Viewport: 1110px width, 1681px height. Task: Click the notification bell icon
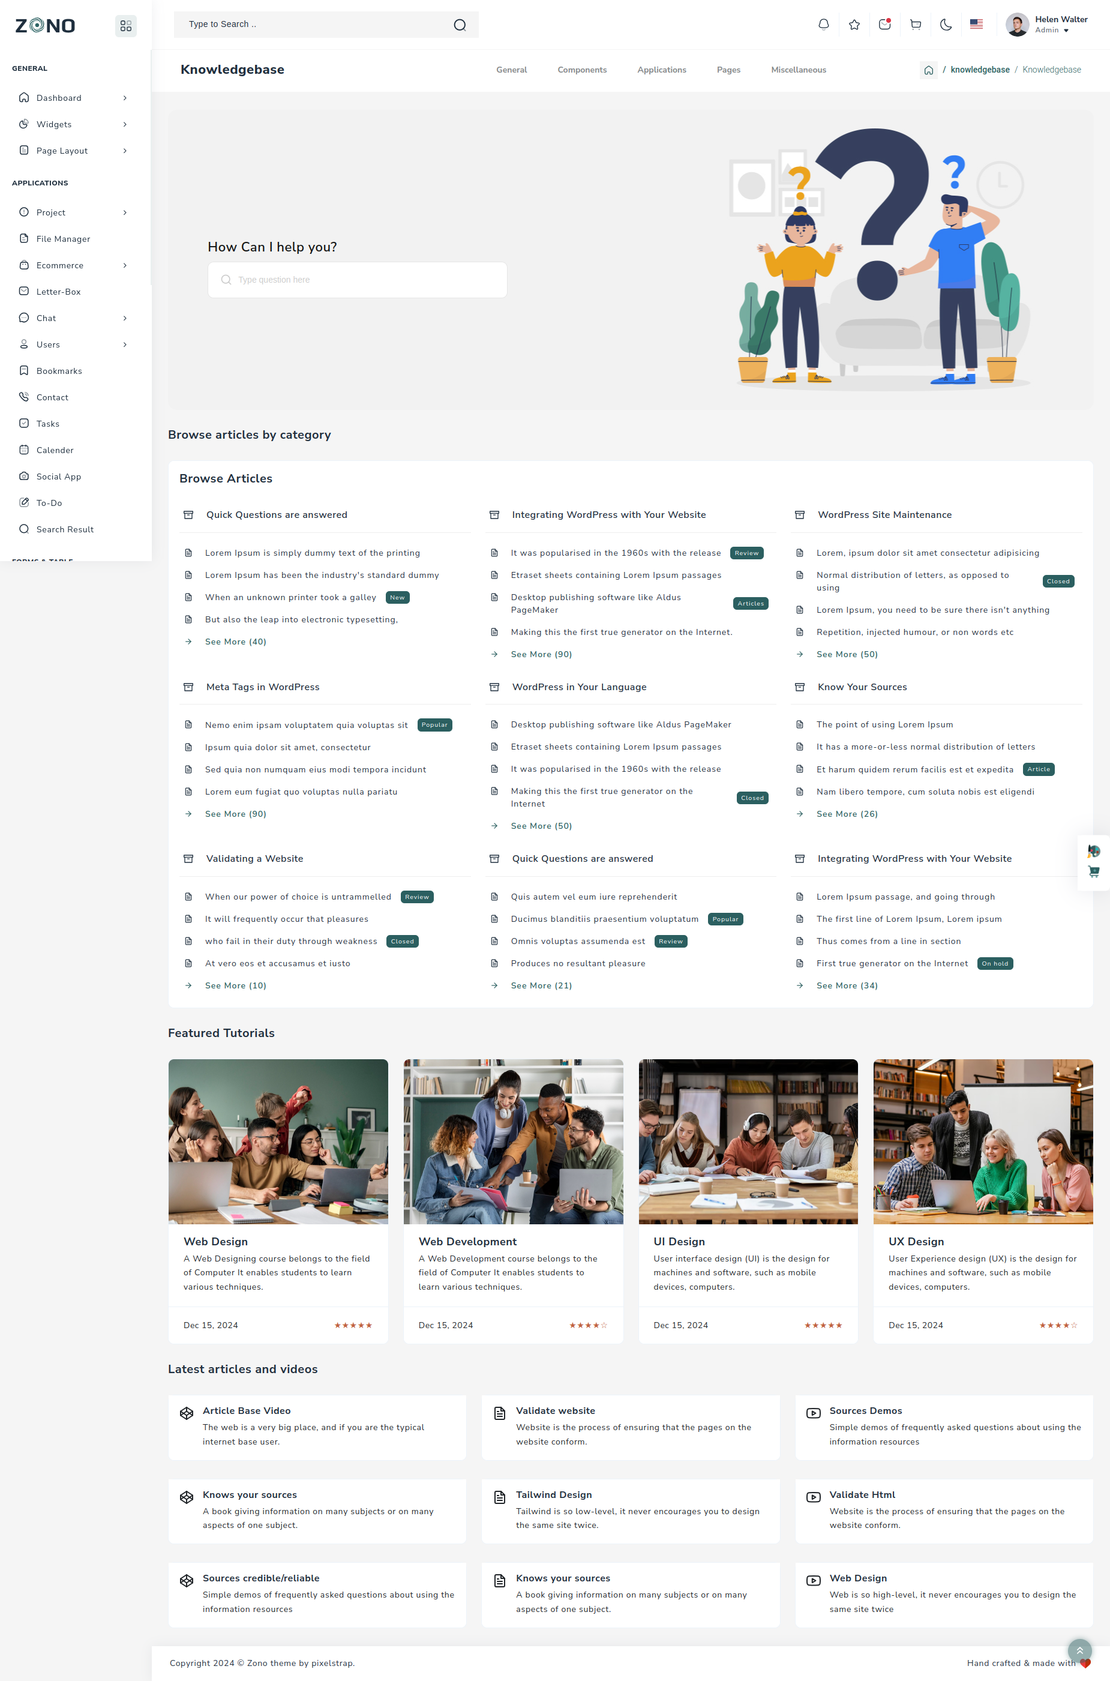click(823, 25)
